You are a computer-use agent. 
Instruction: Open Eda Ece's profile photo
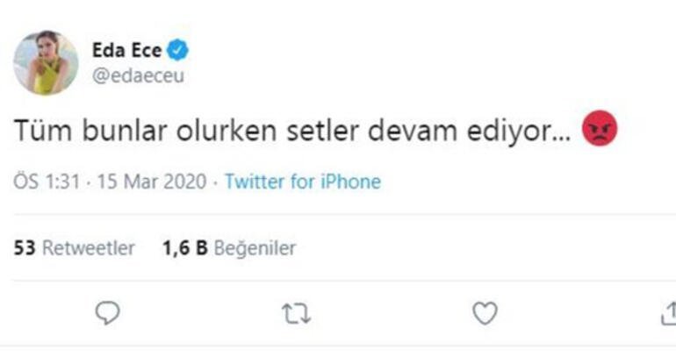(46, 62)
